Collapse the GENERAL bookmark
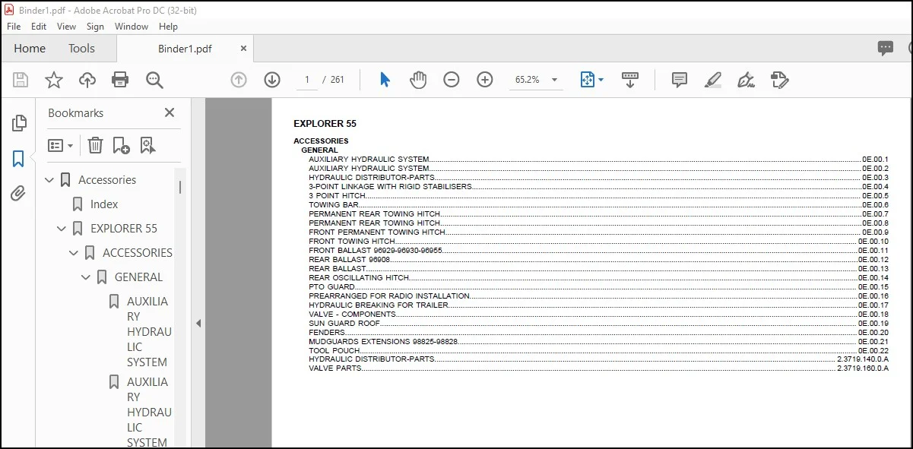Viewport: 913px width, 449px height. (x=86, y=277)
